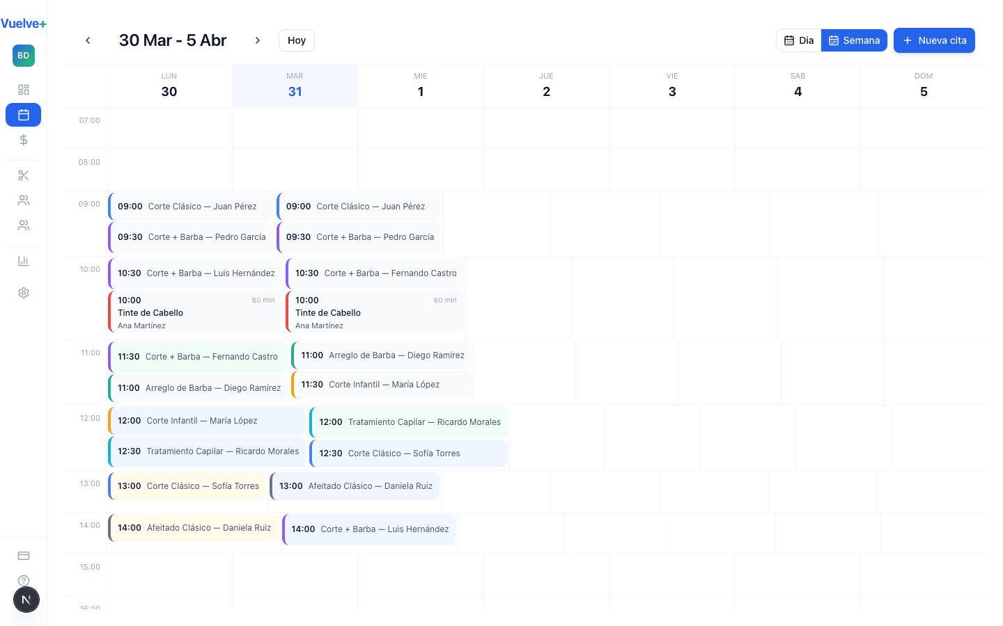Image resolution: width=1003 pixels, height=626 pixels.
Task: Open the dollar sign finances icon
Action: [x=24, y=140]
